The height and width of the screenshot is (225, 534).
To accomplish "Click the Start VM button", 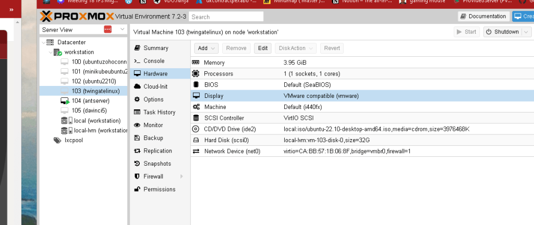I will (x=467, y=32).
